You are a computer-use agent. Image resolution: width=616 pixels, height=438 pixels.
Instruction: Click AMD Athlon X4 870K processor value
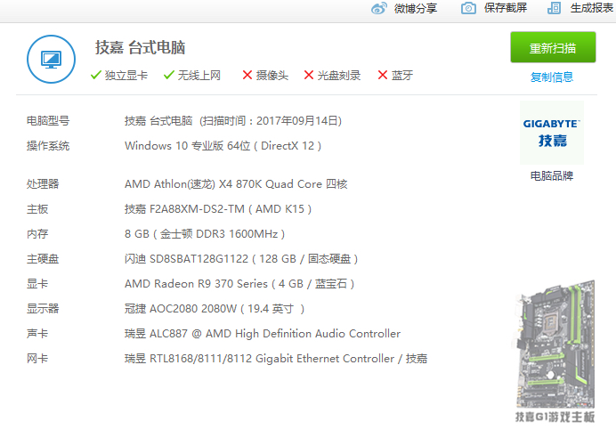pos(236,184)
